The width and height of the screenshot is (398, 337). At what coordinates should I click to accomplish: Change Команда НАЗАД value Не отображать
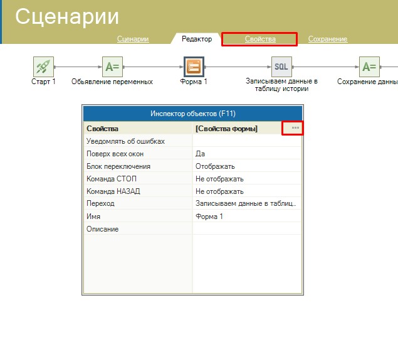(x=247, y=191)
